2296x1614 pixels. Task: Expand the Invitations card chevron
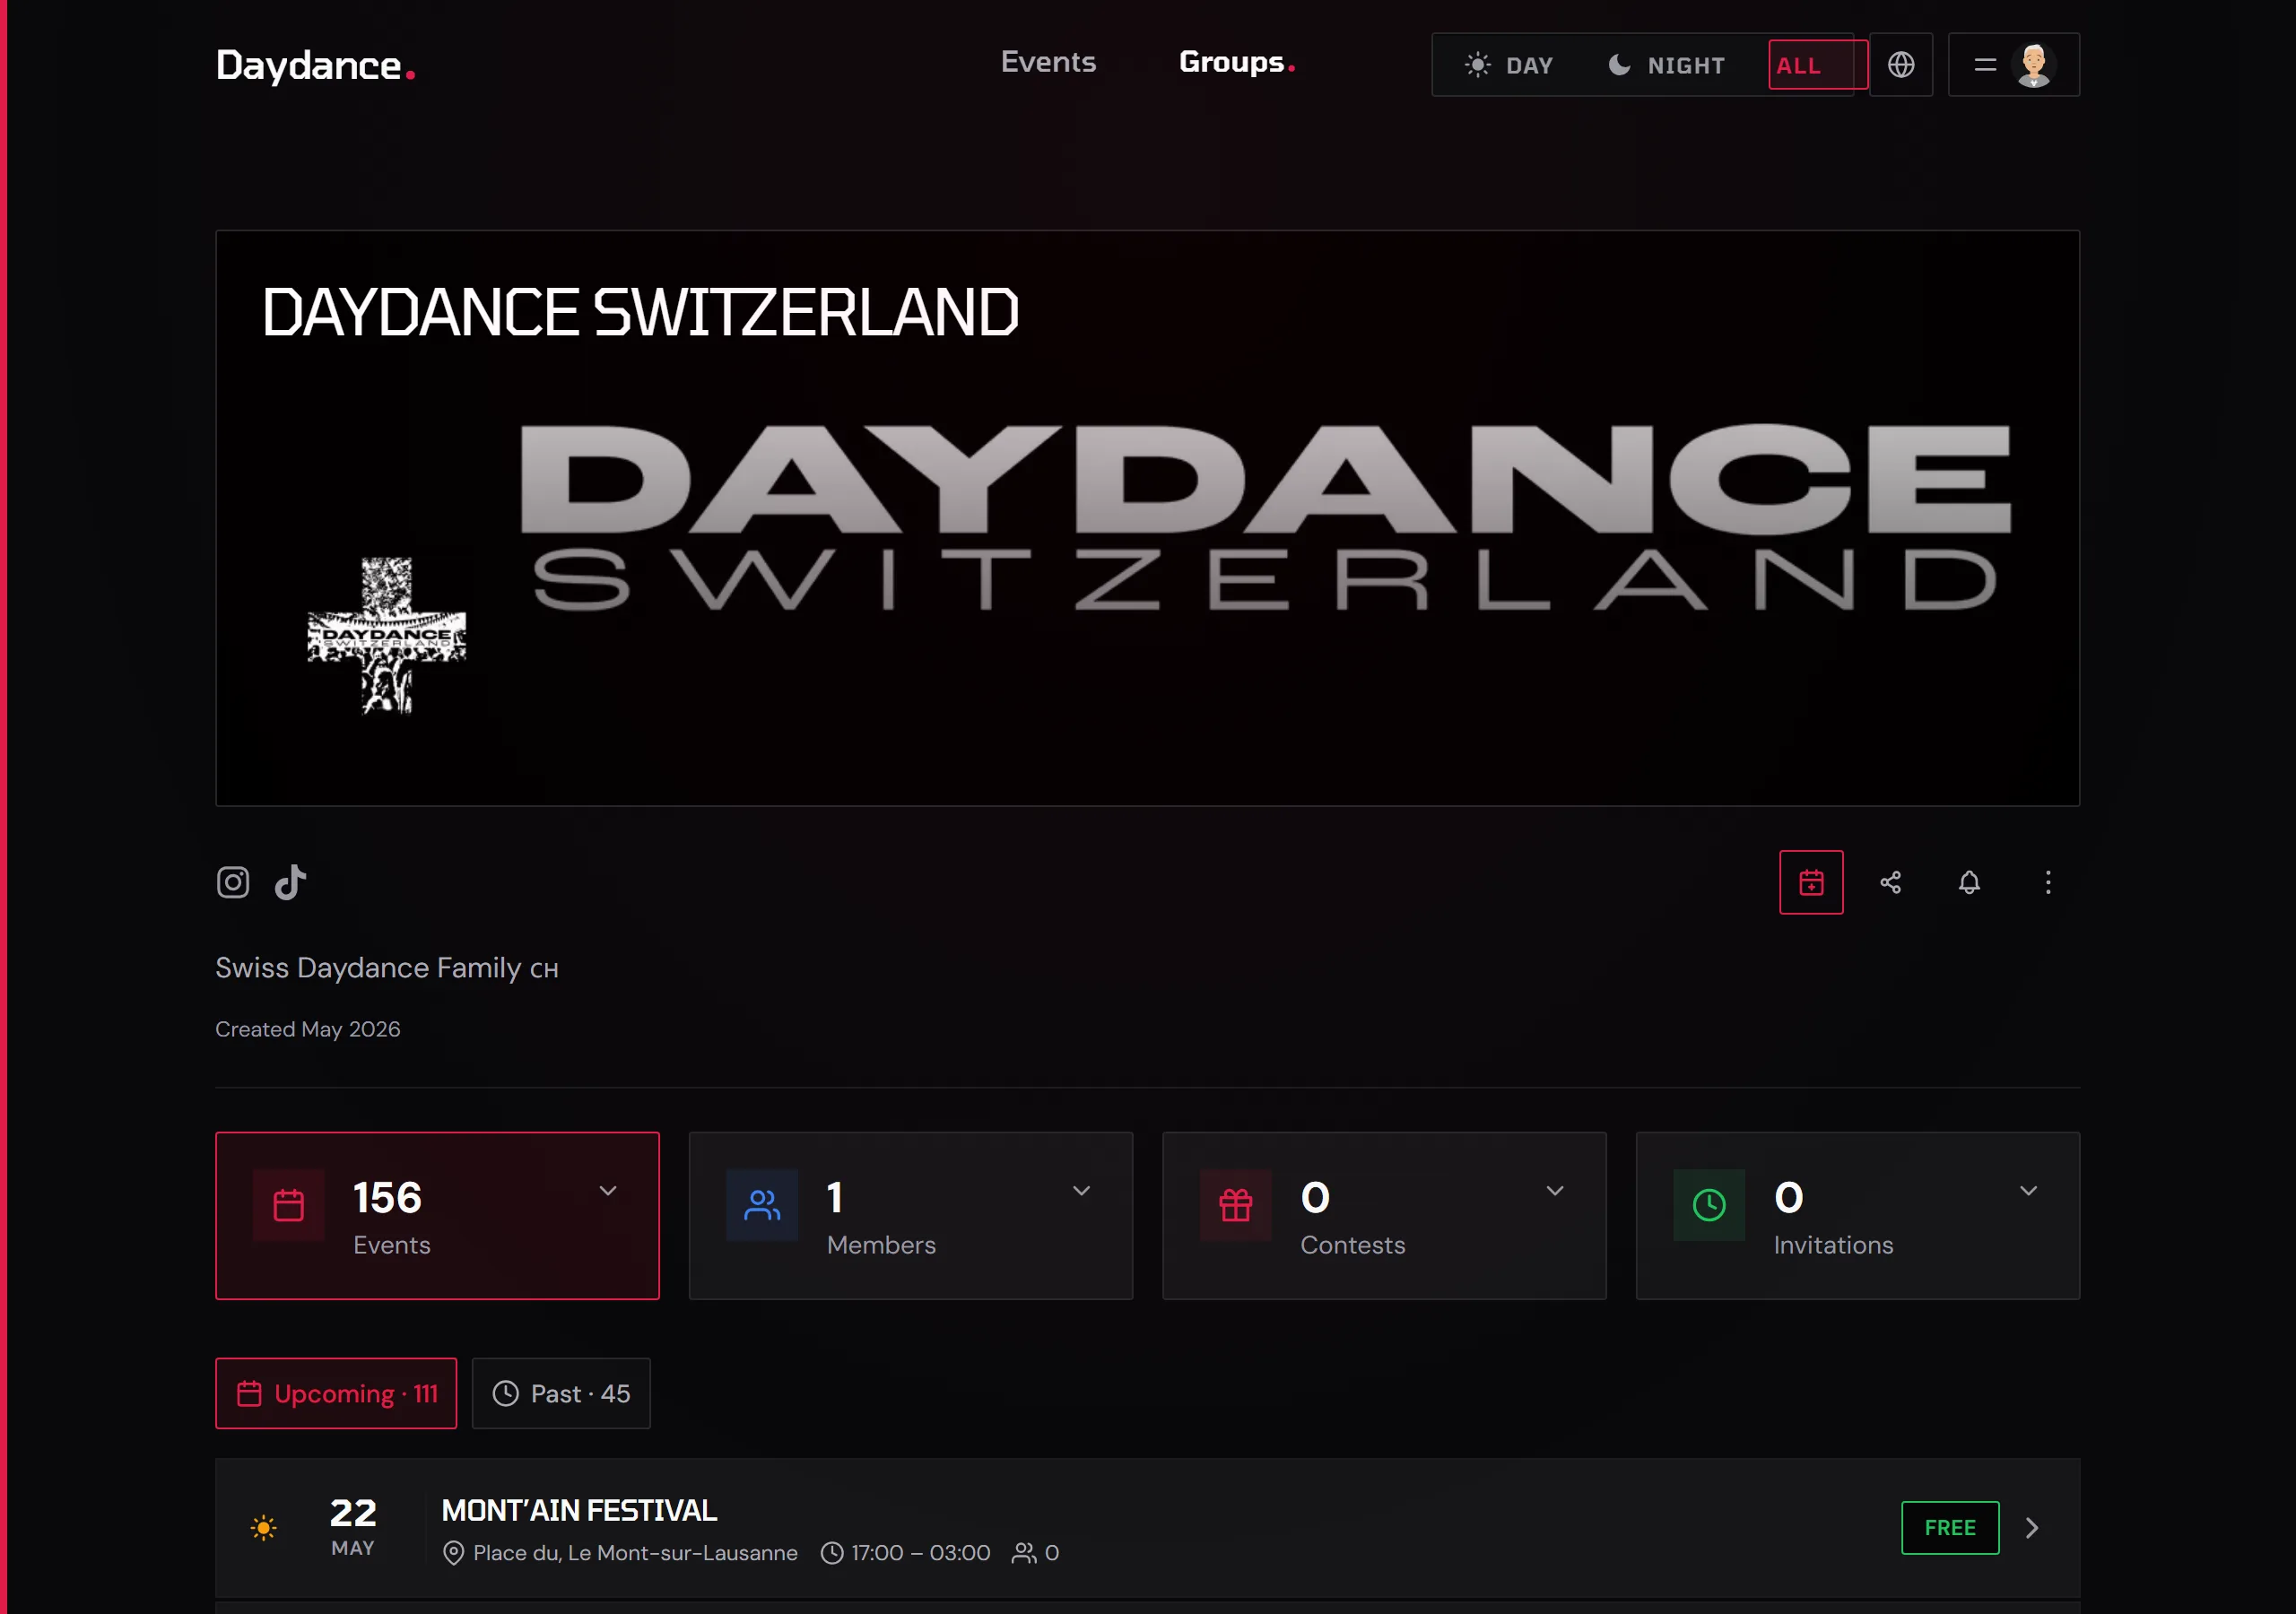[2028, 1190]
